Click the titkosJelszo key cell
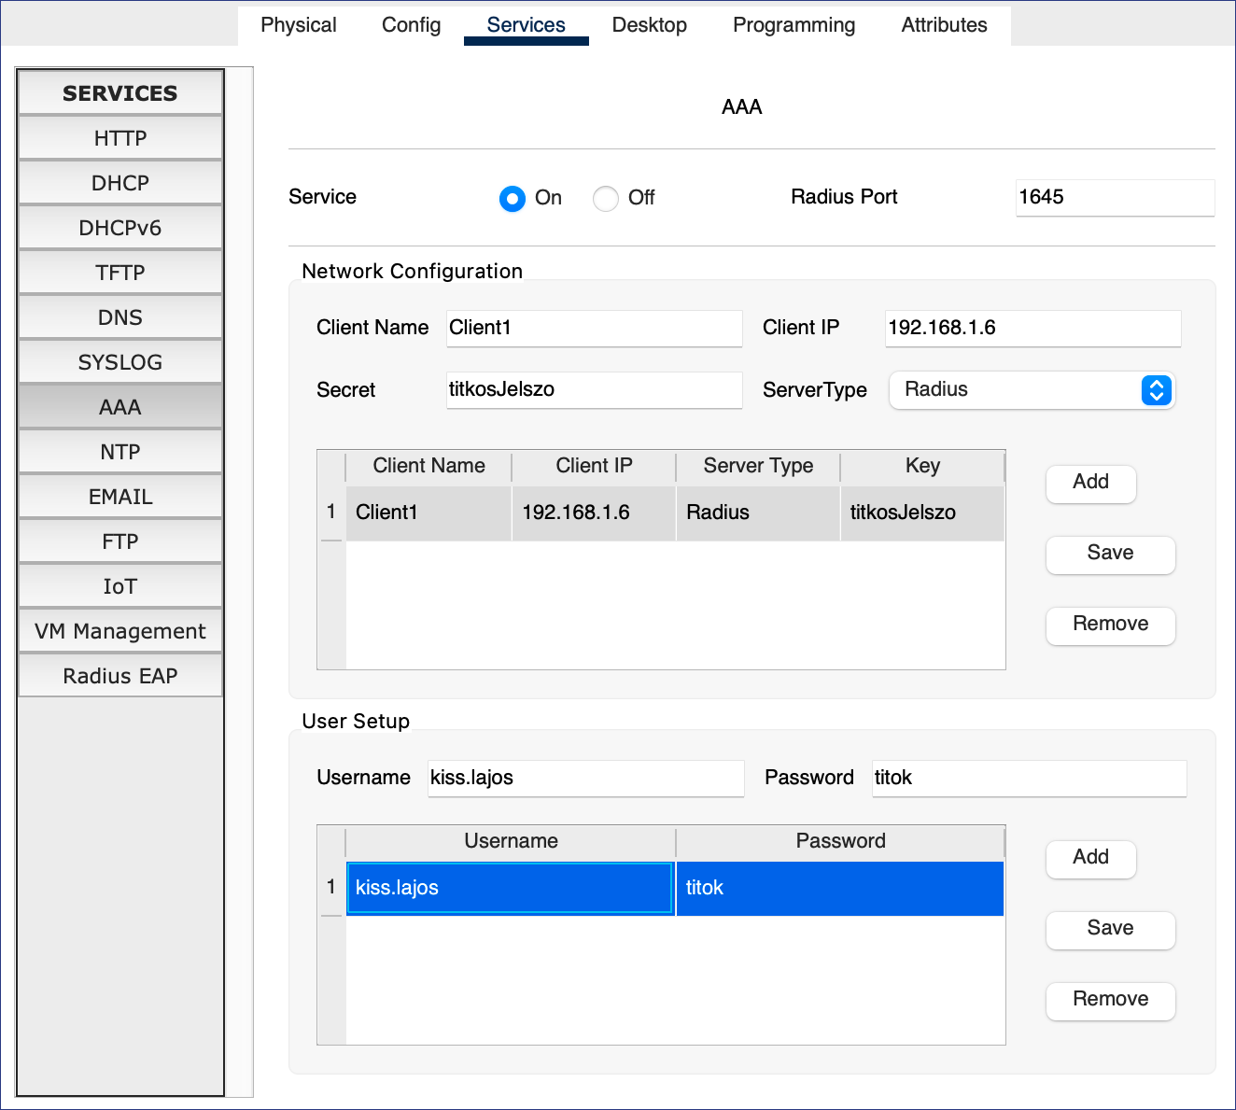This screenshot has height=1110, width=1236. point(922,513)
